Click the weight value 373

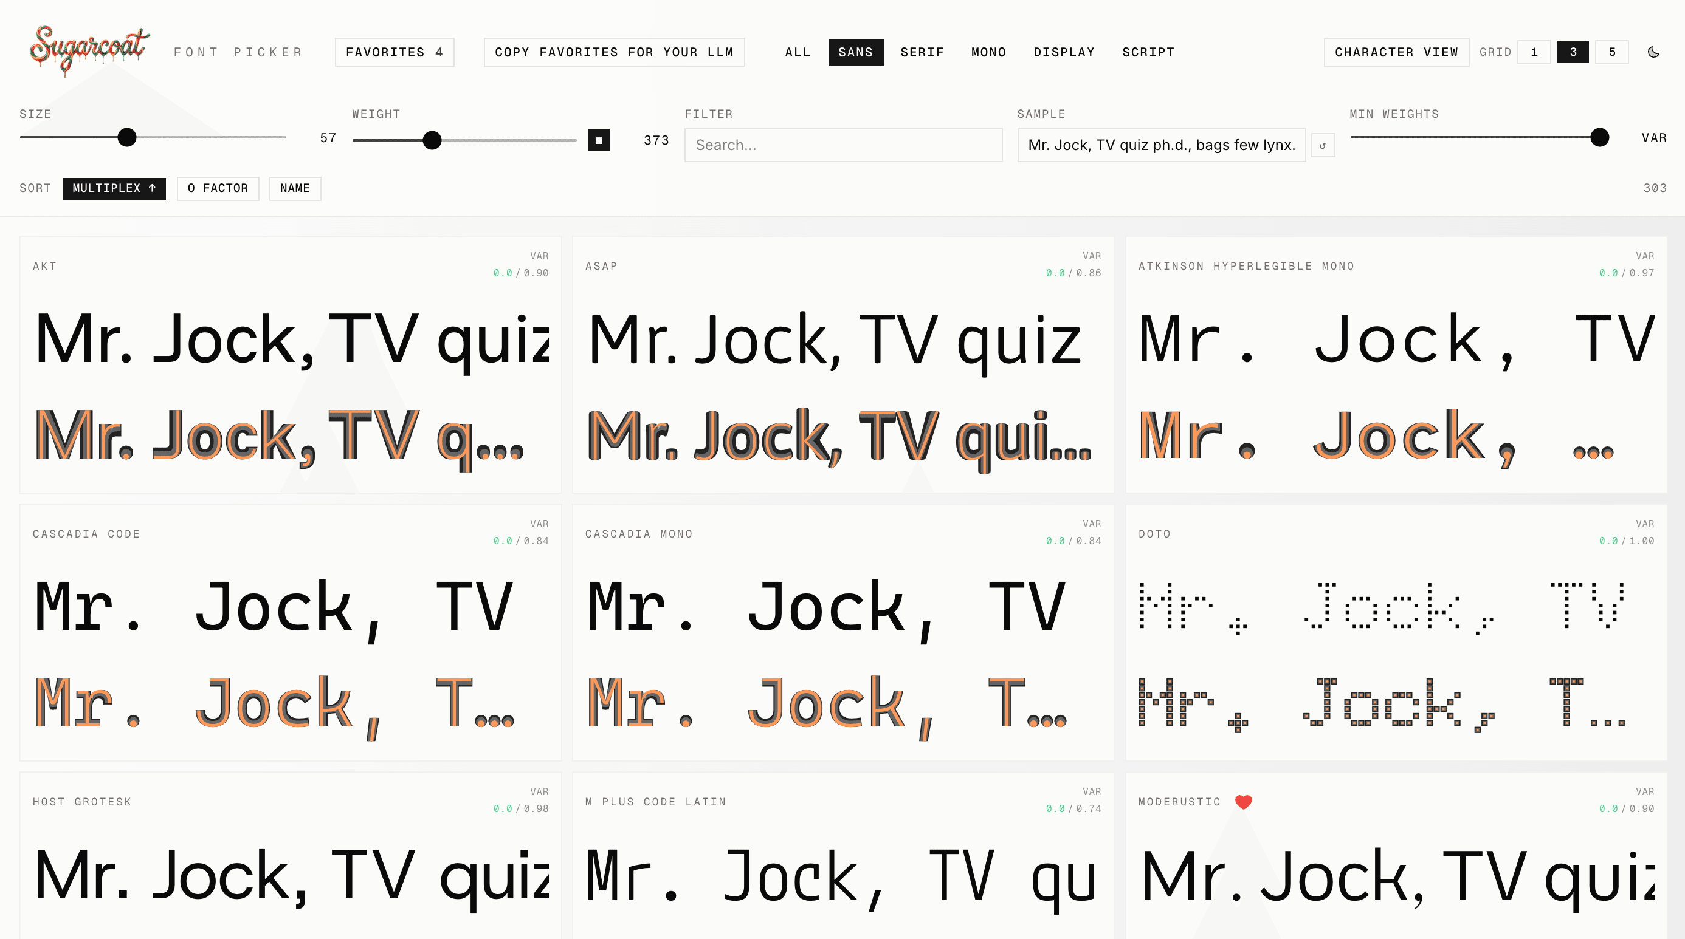(656, 140)
